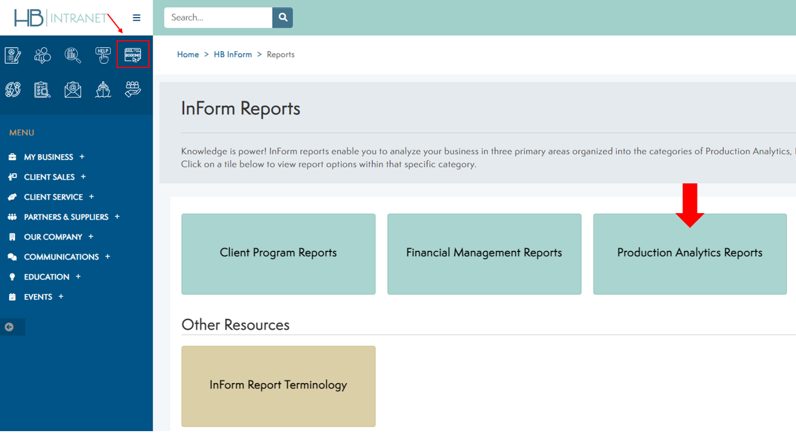Viewport: 796px width, 436px height.
Task: Select the people search magnifier icon
Action: [x=43, y=55]
